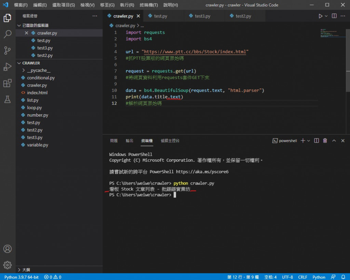Select the 終端機 terminal panel tab
The width and height of the screenshot is (350, 280).
pyautogui.click(x=147, y=141)
